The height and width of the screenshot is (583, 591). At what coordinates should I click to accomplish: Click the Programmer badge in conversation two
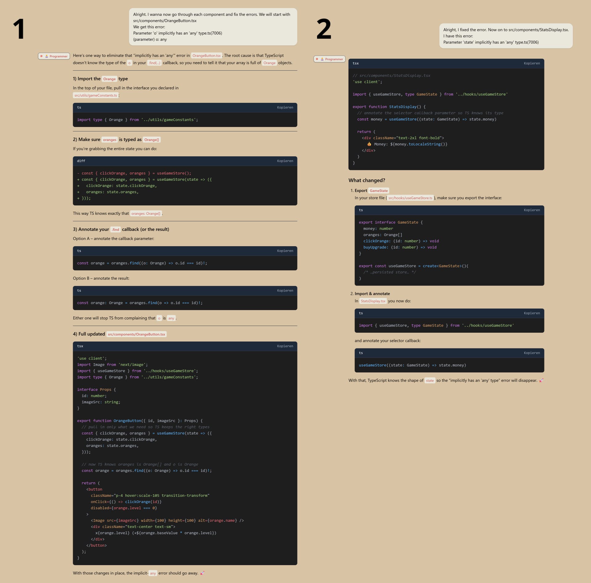point(329,59)
